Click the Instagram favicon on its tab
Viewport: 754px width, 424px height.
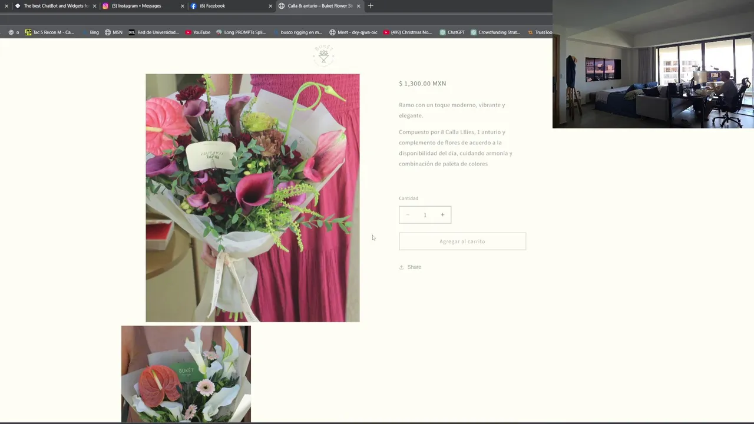pyautogui.click(x=105, y=6)
